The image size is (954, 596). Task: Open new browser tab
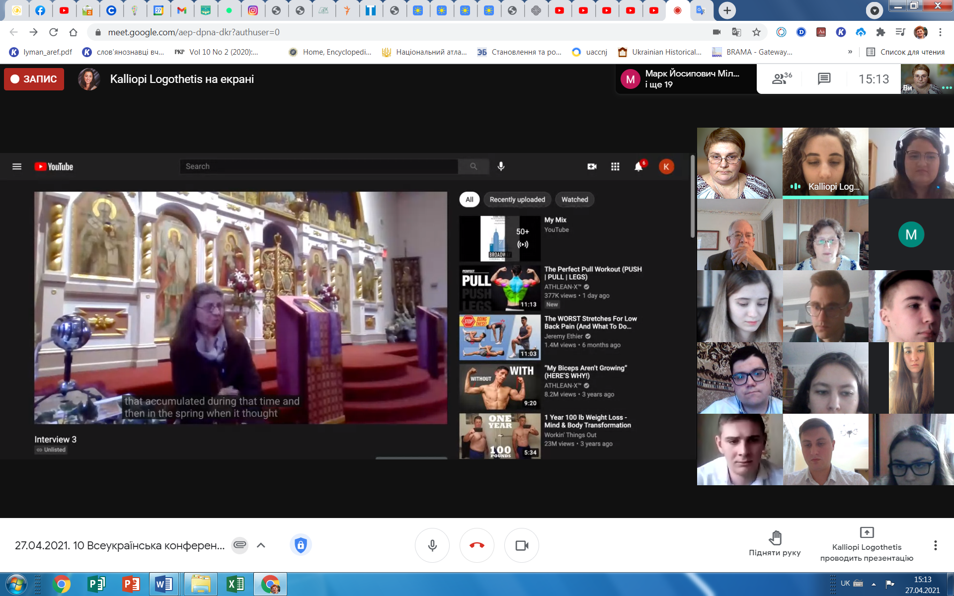click(727, 10)
